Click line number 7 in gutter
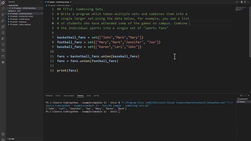Viewport: 251px width, 141px height. (x=53, y=38)
